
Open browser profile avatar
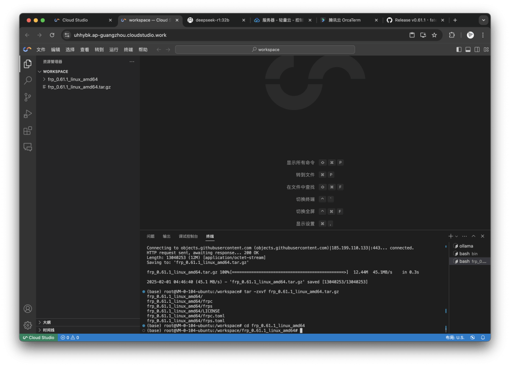click(x=470, y=35)
